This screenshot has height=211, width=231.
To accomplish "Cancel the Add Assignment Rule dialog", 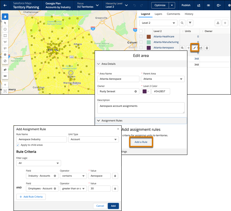I will point(100,206).
